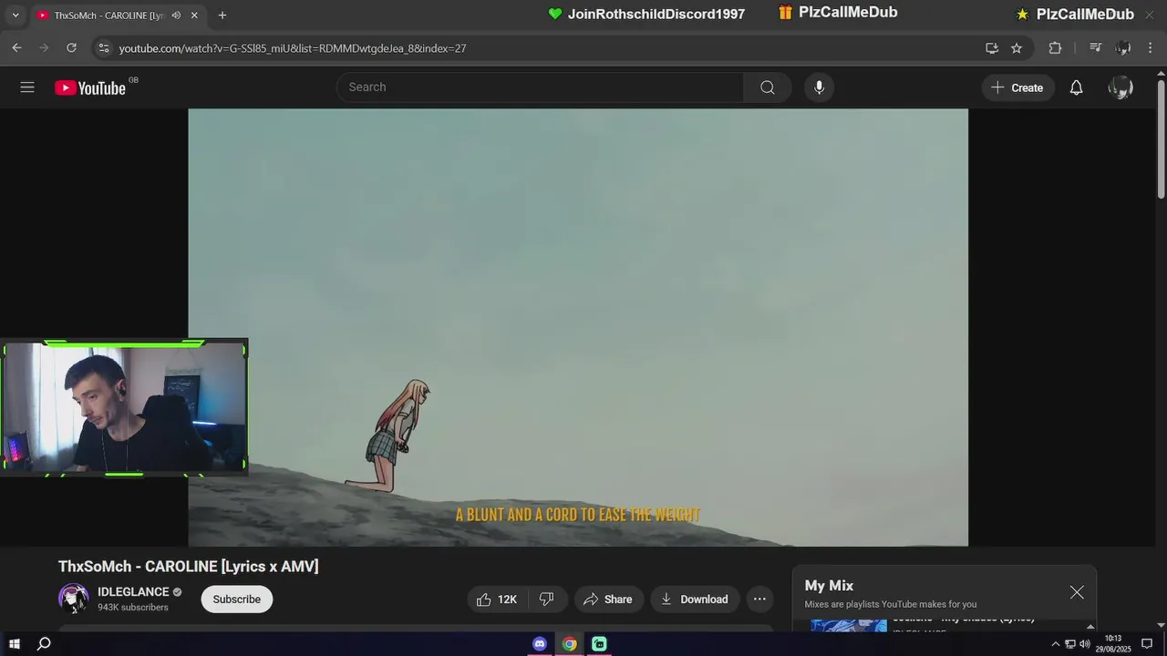Click video title ThxSoMch - CAROLINE
This screenshot has height=656, width=1167.
pos(189,567)
